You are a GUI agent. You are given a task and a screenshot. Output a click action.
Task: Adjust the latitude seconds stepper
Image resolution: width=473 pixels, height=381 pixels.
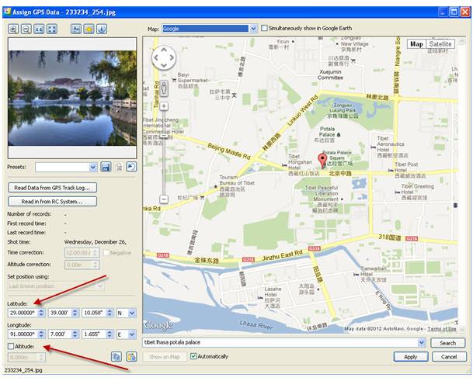pos(110,313)
